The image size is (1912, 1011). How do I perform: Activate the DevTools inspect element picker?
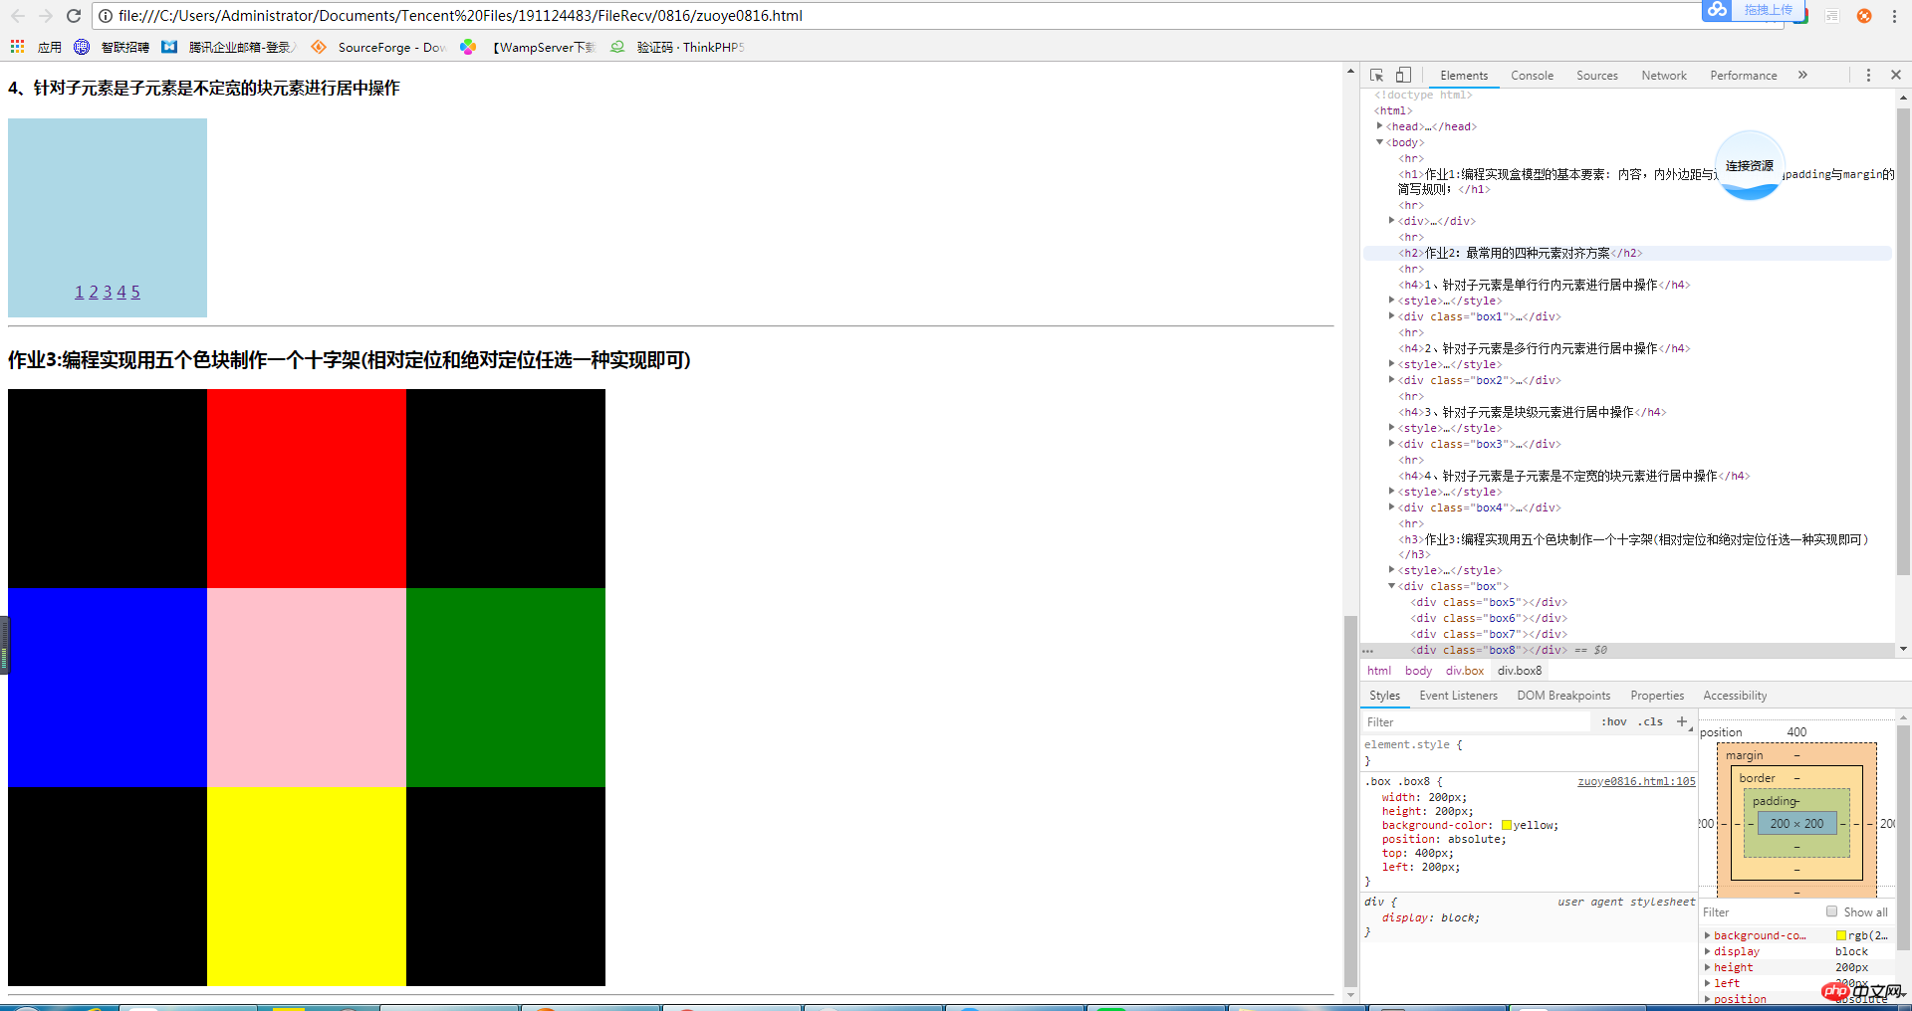click(x=1377, y=76)
